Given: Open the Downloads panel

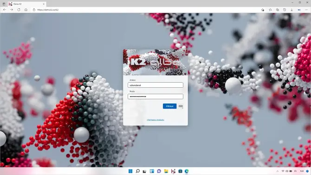Looking at the screenshot, I should (x=292, y=10).
